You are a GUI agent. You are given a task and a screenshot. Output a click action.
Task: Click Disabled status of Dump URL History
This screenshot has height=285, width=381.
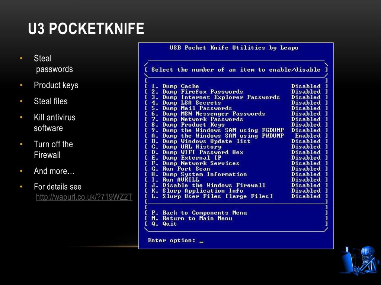click(x=306, y=147)
